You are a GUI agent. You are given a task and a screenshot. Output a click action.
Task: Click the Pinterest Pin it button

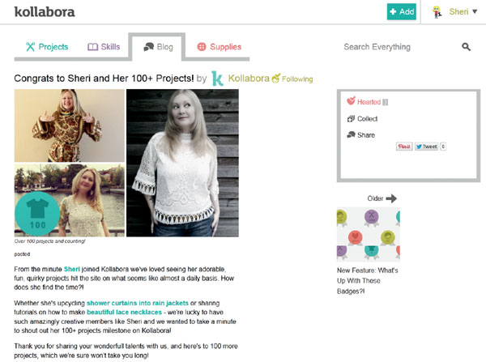pos(403,147)
